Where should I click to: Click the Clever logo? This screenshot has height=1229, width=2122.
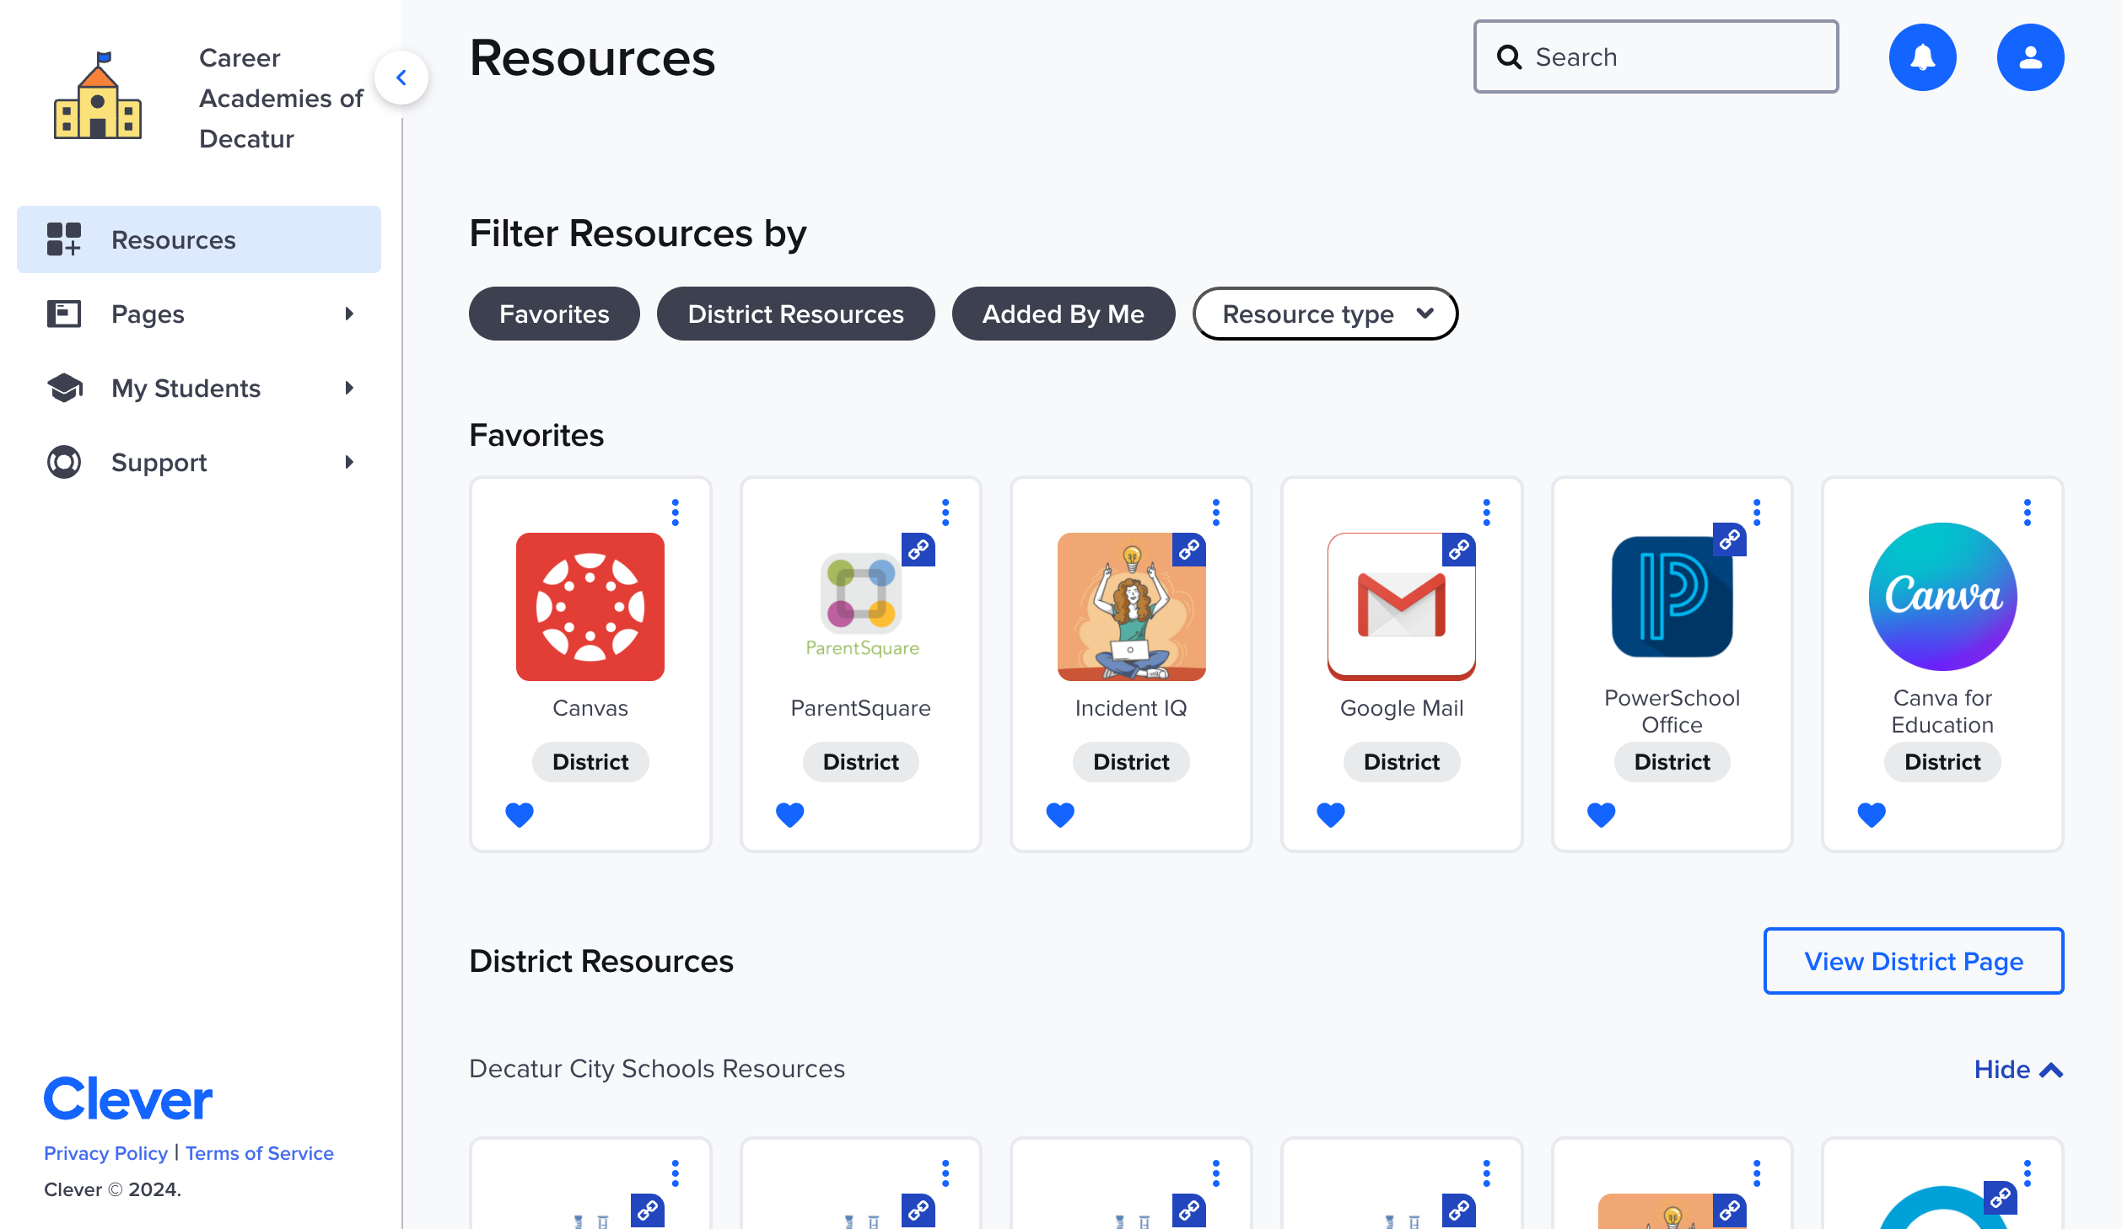(x=127, y=1097)
